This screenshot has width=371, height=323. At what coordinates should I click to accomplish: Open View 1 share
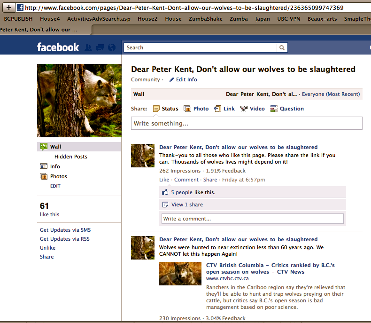pyautogui.click(x=187, y=205)
